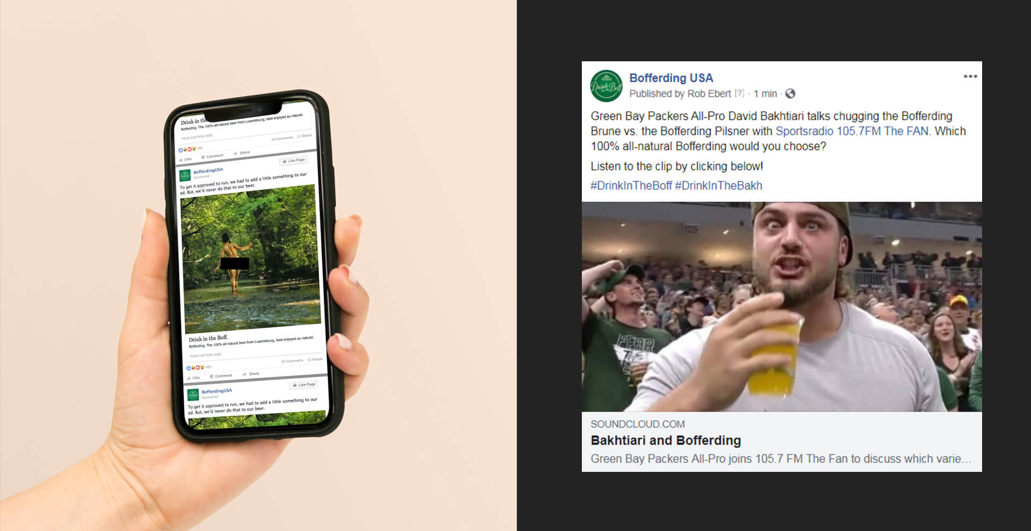Screen dimensions: 1031x531
Task: Select the #DrinkInTheBakh hashtag
Action: [718, 185]
